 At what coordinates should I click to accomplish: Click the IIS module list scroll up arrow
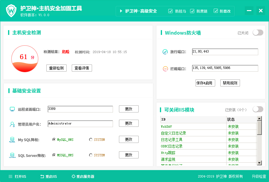259,118
